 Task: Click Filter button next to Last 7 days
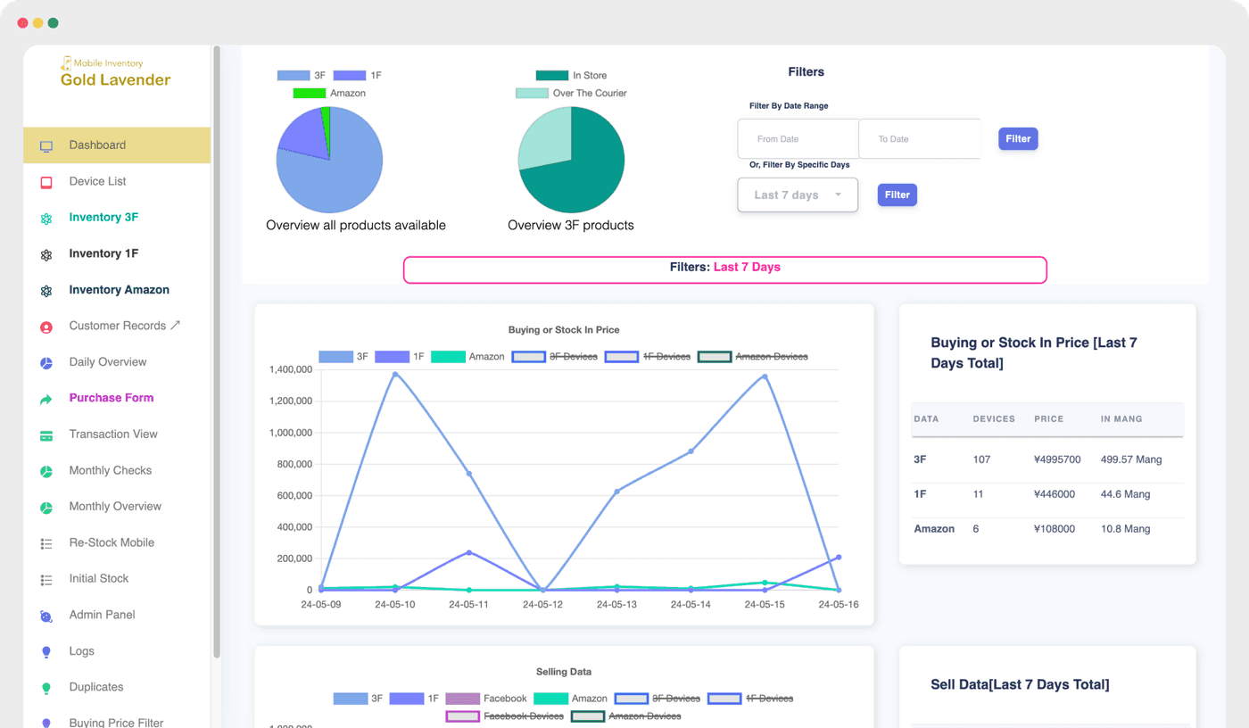(x=897, y=194)
